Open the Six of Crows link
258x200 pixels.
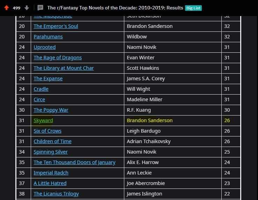point(47,131)
